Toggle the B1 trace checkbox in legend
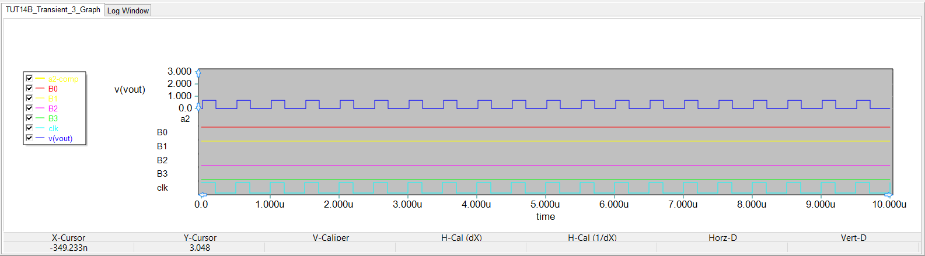Viewport: 925px width, 256px height. point(29,98)
